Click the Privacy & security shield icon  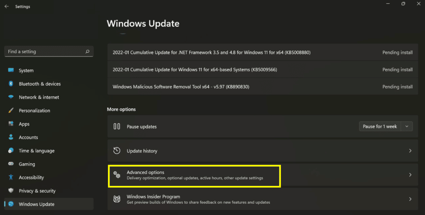point(11,191)
